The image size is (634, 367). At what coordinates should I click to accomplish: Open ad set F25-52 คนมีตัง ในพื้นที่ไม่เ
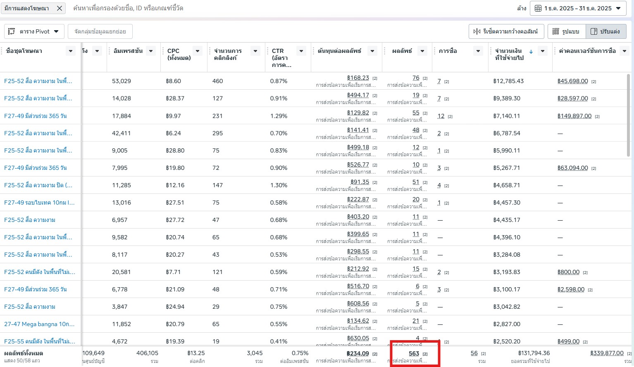(40, 272)
